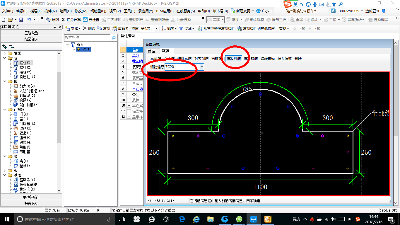This screenshot has width=400, height=225.
Task: Click 复制 copy in component toolbar
Action: pyautogui.click(x=104, y=28)
